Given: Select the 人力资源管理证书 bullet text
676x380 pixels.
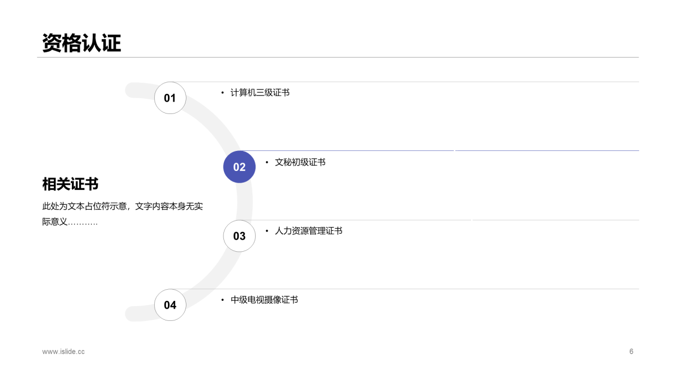Looking at the screenshot, I should 308,231.
